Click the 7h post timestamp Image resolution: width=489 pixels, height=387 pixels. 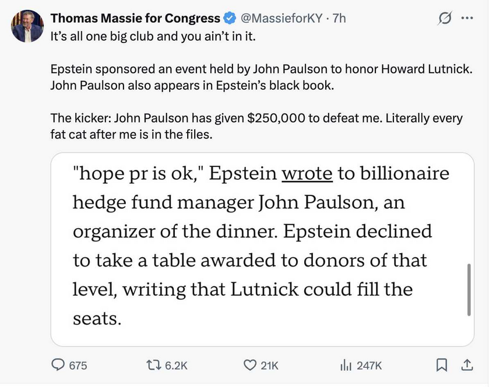point(339,18)
